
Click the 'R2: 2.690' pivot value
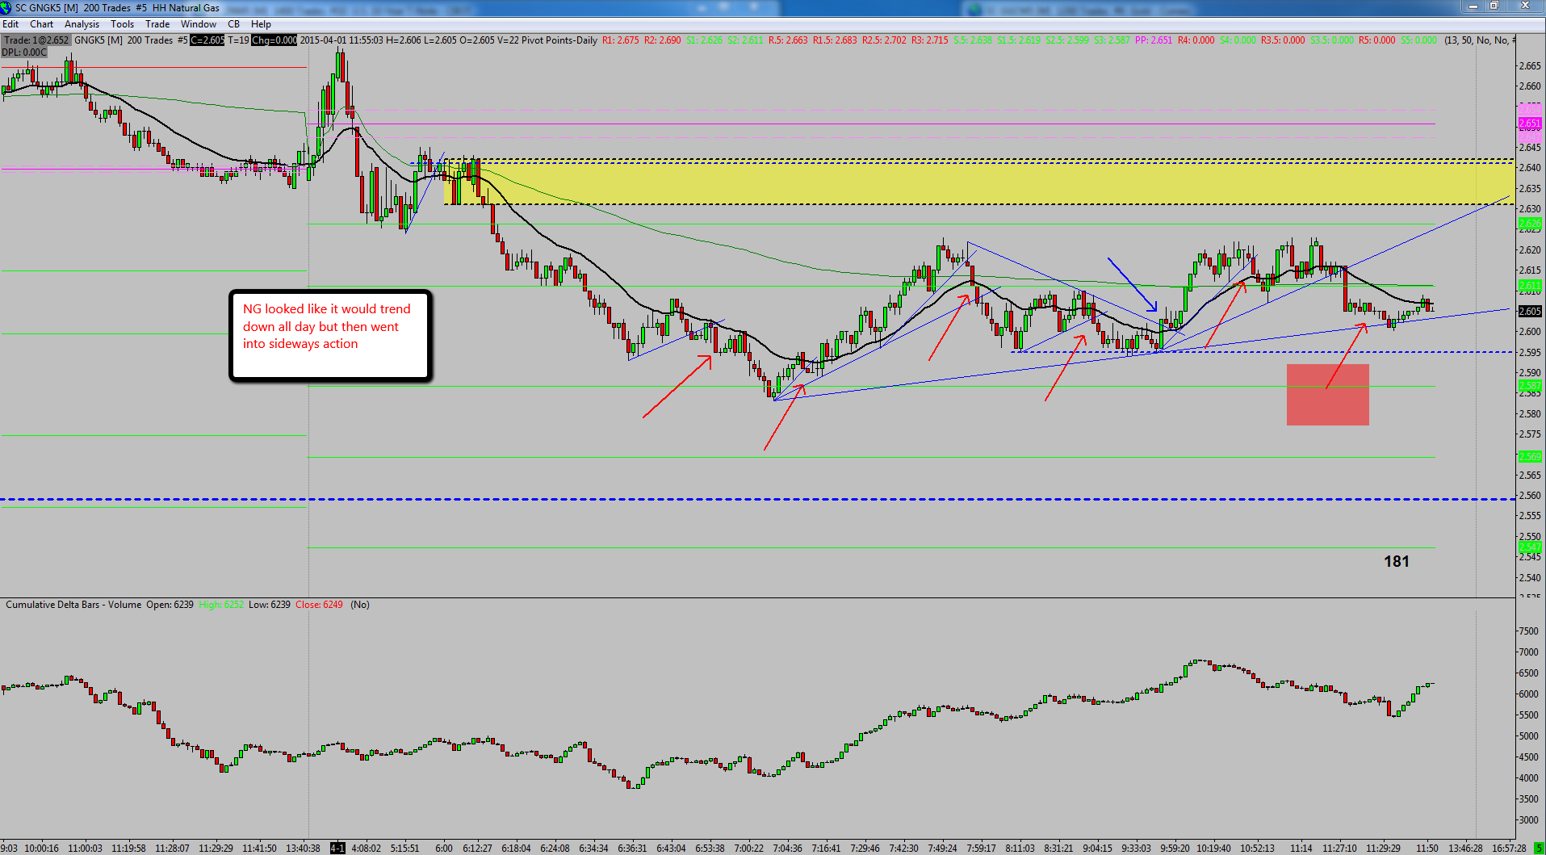click(663, 40)
